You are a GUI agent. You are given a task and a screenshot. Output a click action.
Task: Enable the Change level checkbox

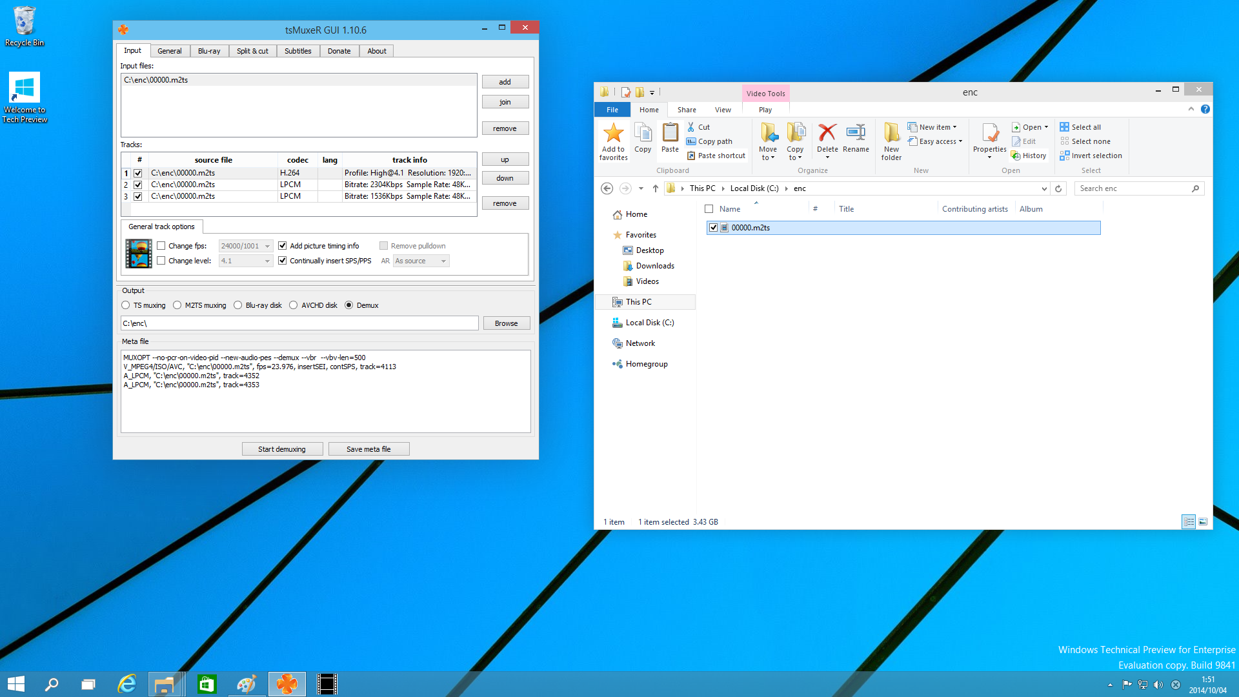pos(161,261)
